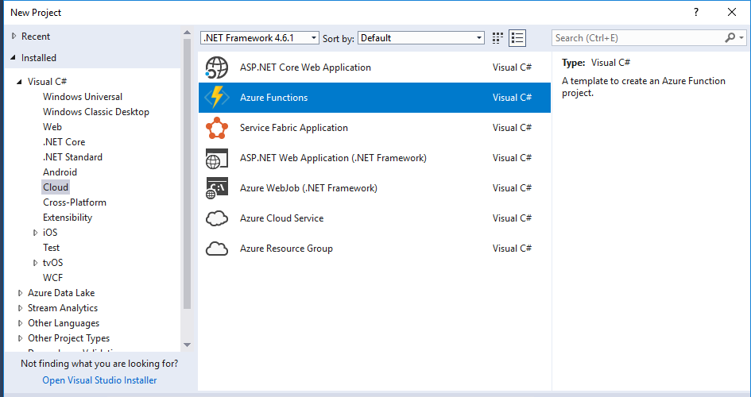
Task: Click the search magnifier icon
Action: 730,38
